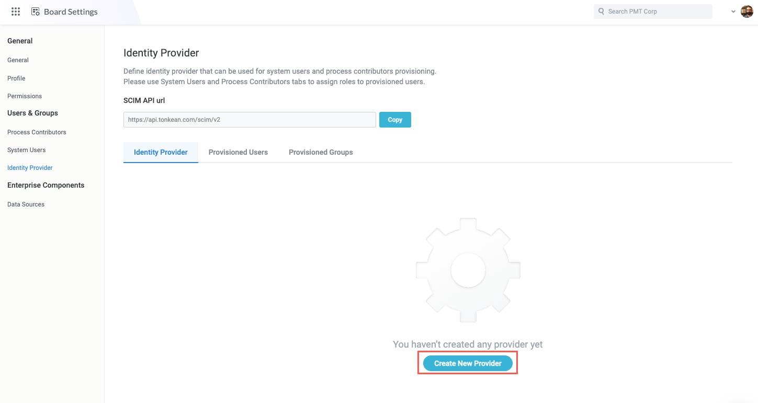Select the Identity Provider tab
The image size is (758, 403).
click(161, 152)
